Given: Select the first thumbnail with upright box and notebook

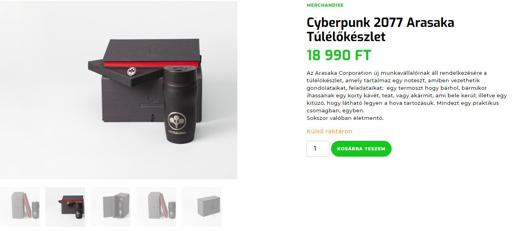Looking at the screenshot, I should pos(20,207).
